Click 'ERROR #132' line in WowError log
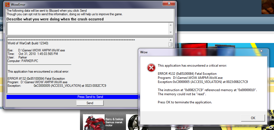The height and width of the screenshot is (130, 274). (36, 79)
